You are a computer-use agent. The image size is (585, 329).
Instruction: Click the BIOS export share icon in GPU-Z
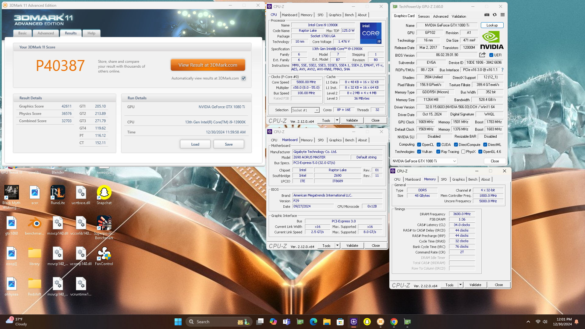coord(482,55)
